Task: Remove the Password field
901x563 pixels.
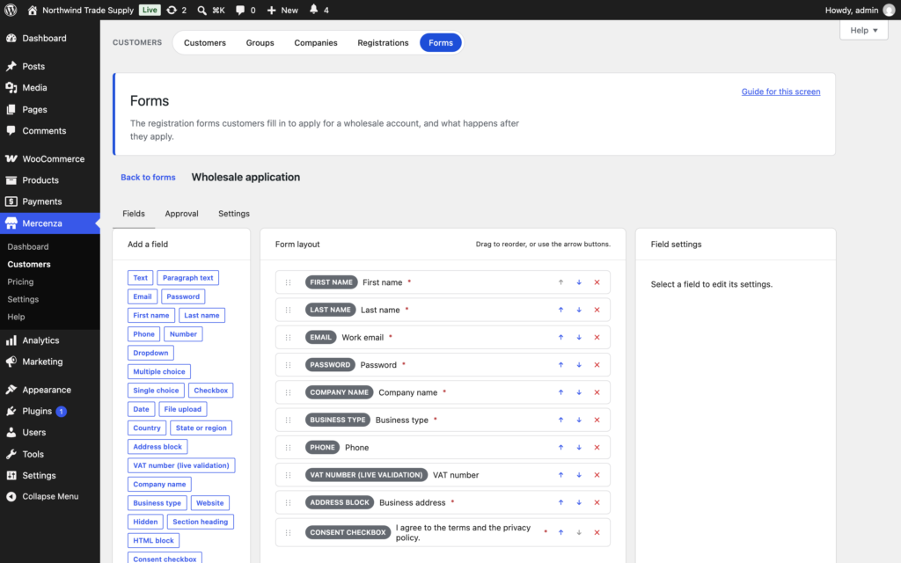Action: tap(597, 365)
